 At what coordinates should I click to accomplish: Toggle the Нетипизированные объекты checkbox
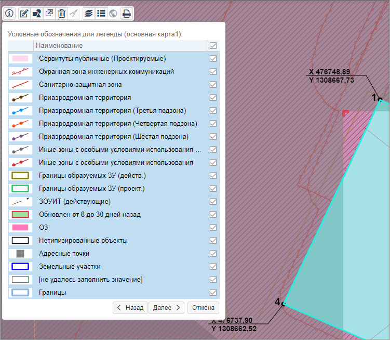pos(213,240)
